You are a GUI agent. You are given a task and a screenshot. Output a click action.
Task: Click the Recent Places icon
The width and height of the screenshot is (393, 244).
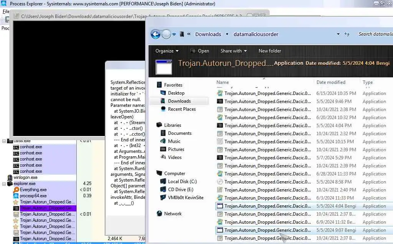[x=163, y=109]
